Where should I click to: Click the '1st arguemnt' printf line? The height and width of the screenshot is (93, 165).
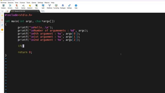click(49, 37)
